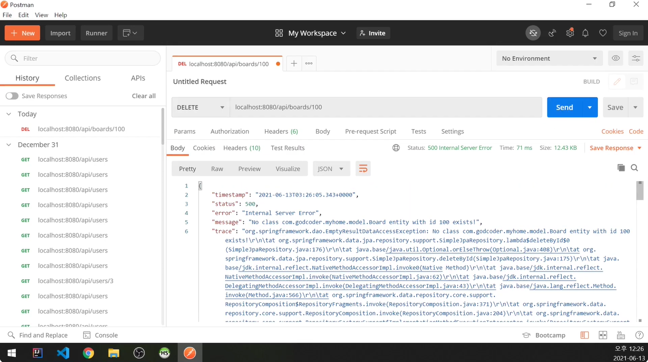Open the Edit menu
Image resolution: width=648 pixels, height=362 pixels.
23,15
